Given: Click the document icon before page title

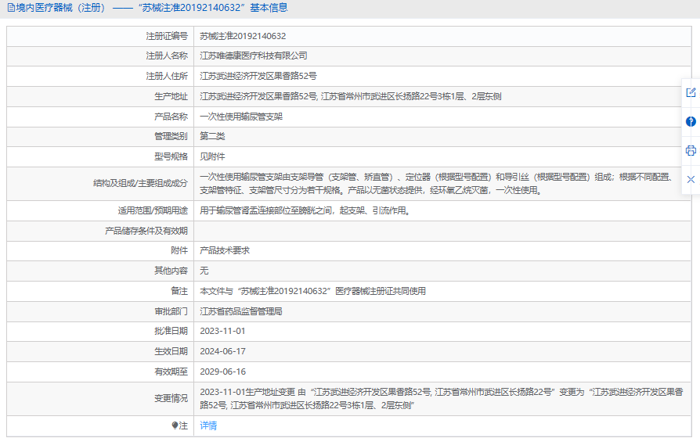Looking at the screenshot, I should point(11,8).
